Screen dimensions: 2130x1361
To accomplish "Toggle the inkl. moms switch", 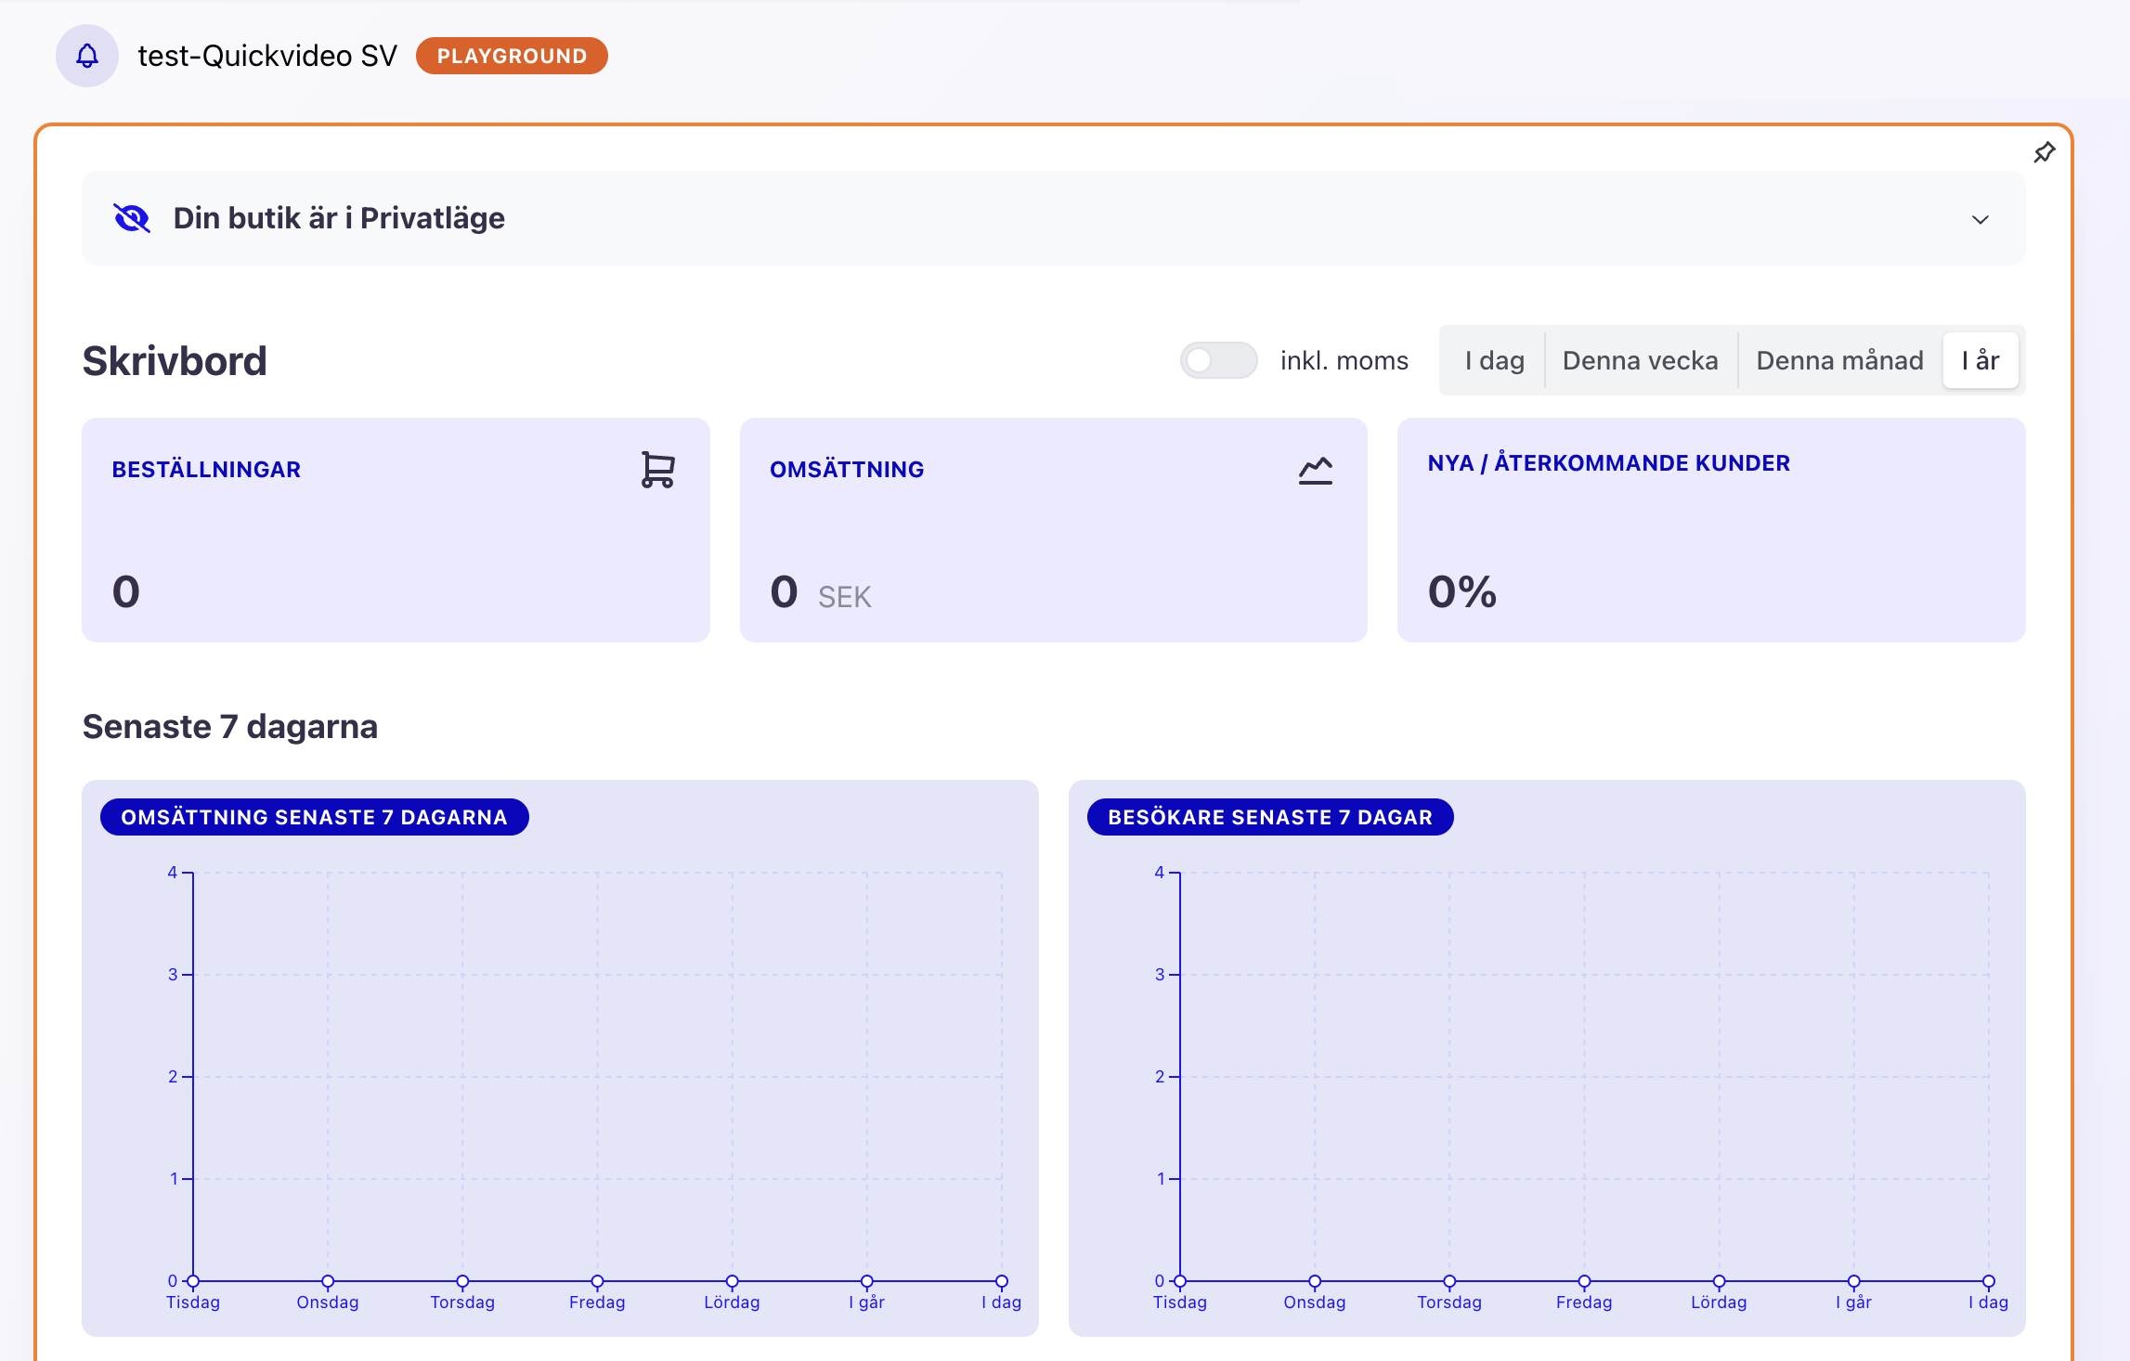I will 1218,360.
